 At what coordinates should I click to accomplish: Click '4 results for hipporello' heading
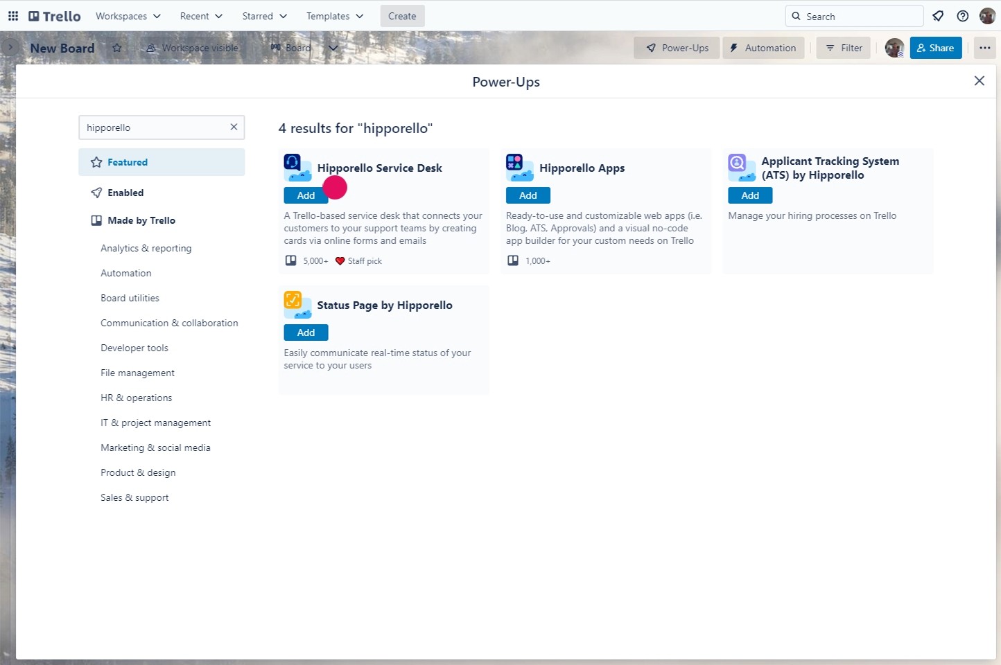[x=356, y=128]
